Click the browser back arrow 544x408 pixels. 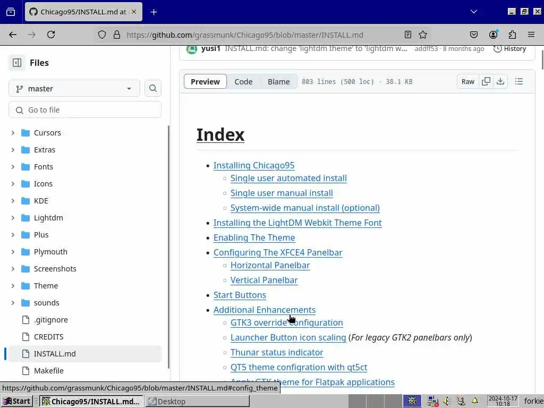tap(13, 35)
